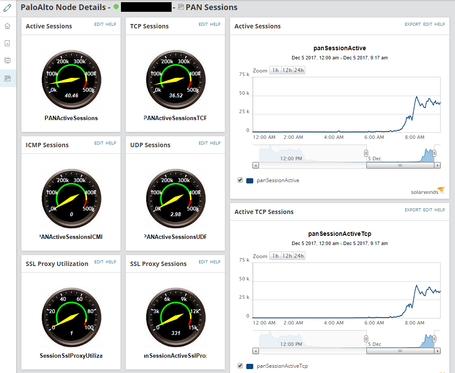Set panSessionActiveTcp chart zoom to 24h

pos(299,256)
